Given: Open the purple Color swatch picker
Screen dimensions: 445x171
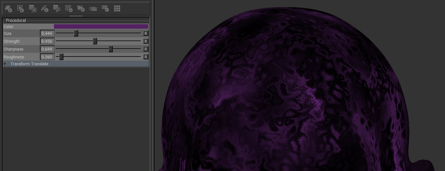Looking at the screenshot, I should pos(101,26).
